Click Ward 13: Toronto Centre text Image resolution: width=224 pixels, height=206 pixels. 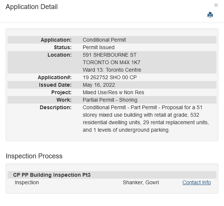coord(112,70)
